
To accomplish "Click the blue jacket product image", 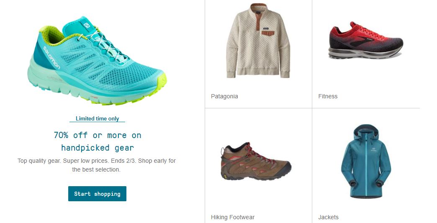I will (x=366, y=161).
